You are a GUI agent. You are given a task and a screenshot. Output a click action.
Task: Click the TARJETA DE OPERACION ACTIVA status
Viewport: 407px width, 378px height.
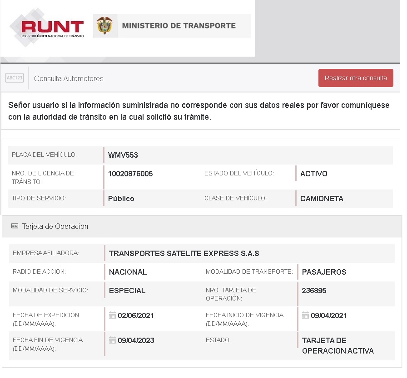tap(337, 346)
